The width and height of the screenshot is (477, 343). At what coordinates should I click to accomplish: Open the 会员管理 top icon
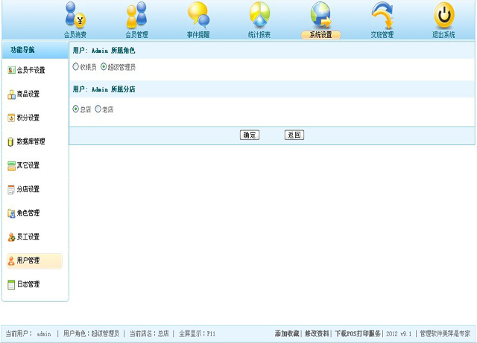point(136,16)
